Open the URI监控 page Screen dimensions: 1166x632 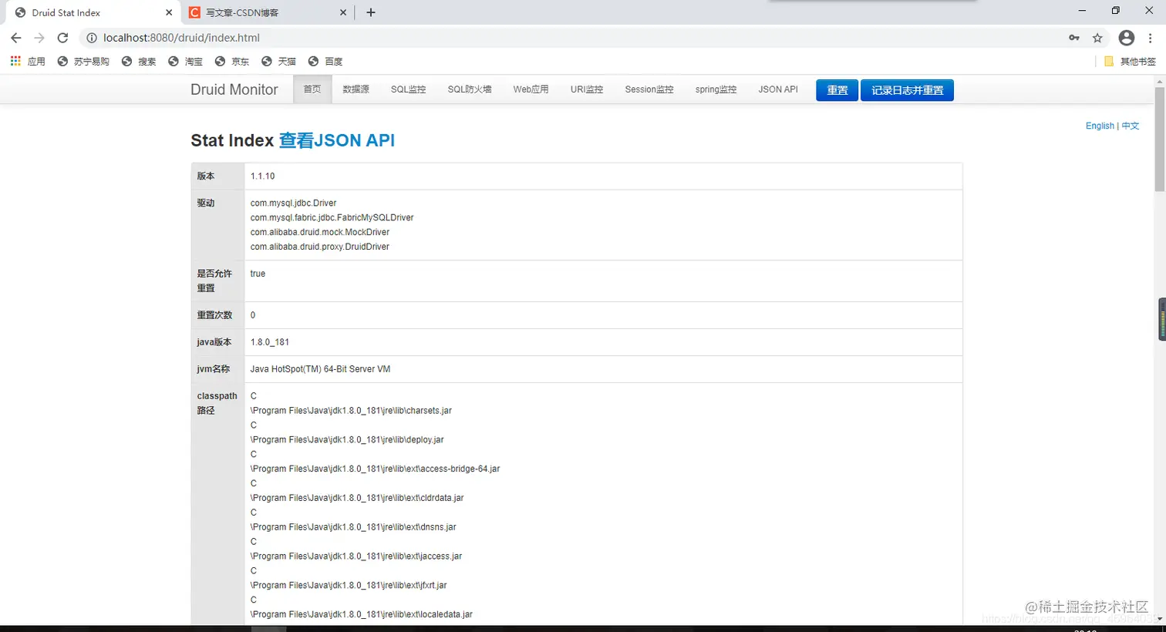(x=587, y=89)
